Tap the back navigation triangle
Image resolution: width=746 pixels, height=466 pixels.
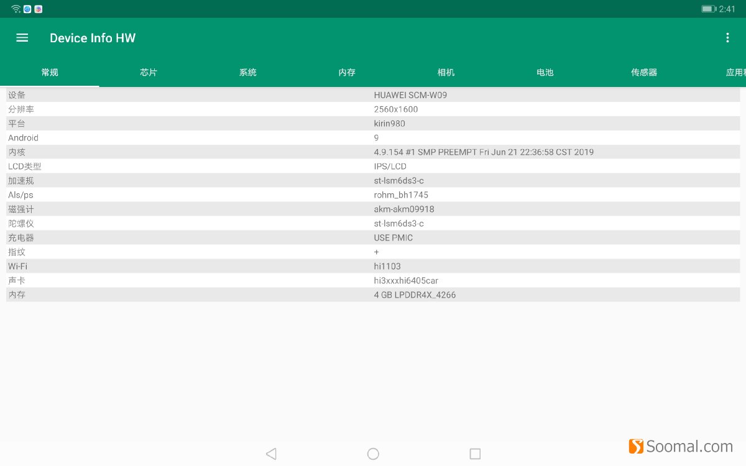[x=271, y=454]
